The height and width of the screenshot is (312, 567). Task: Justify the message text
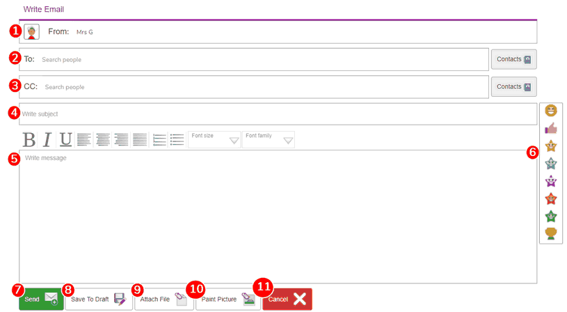(140, 139)
